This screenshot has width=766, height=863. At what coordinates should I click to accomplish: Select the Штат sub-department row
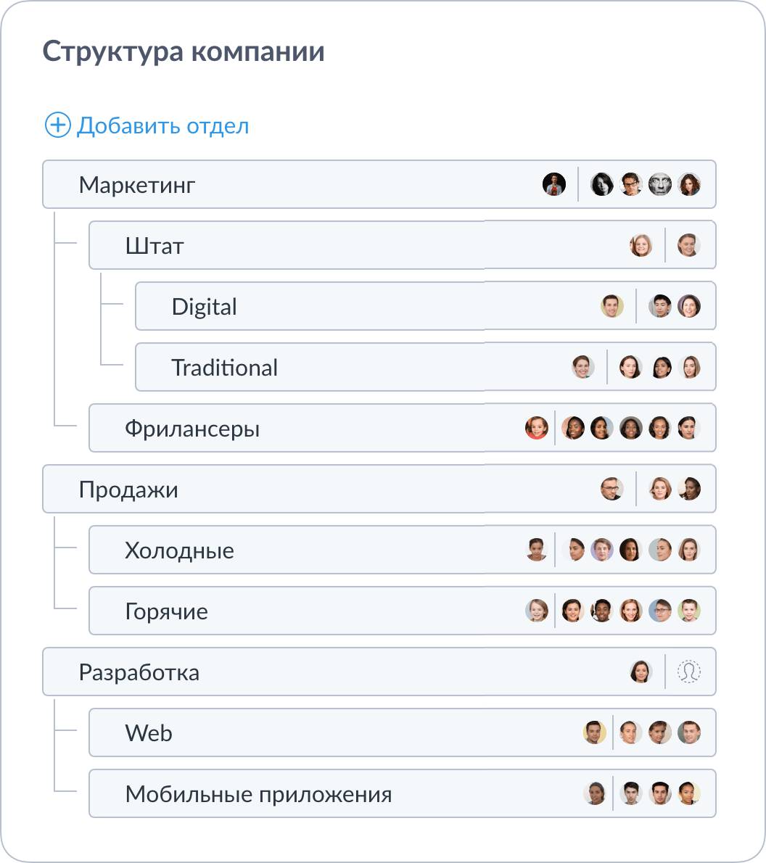(x=326, y=246)
